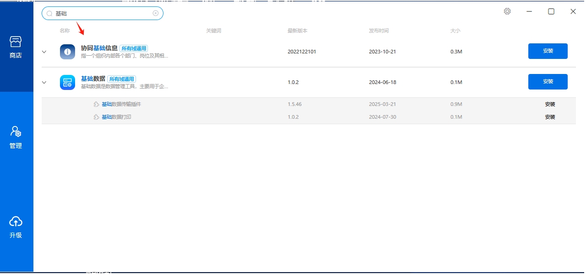Install the 基础数据传输插件 plugin
The width and height of the screenshot is (586, 274).
click(550, 104)
